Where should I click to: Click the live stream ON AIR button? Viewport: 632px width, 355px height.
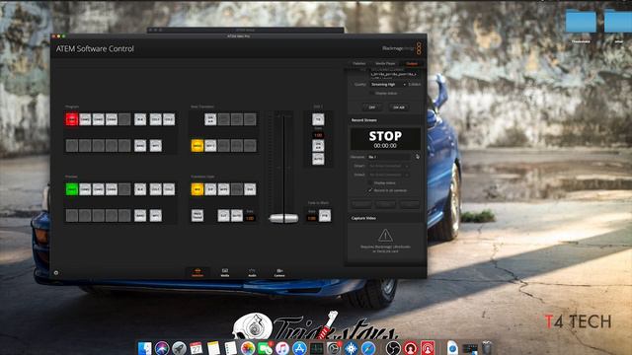point(399,107)
